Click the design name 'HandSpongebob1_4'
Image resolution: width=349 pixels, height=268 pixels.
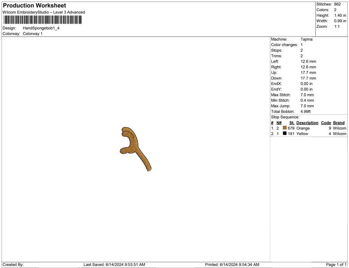(41, 28)
